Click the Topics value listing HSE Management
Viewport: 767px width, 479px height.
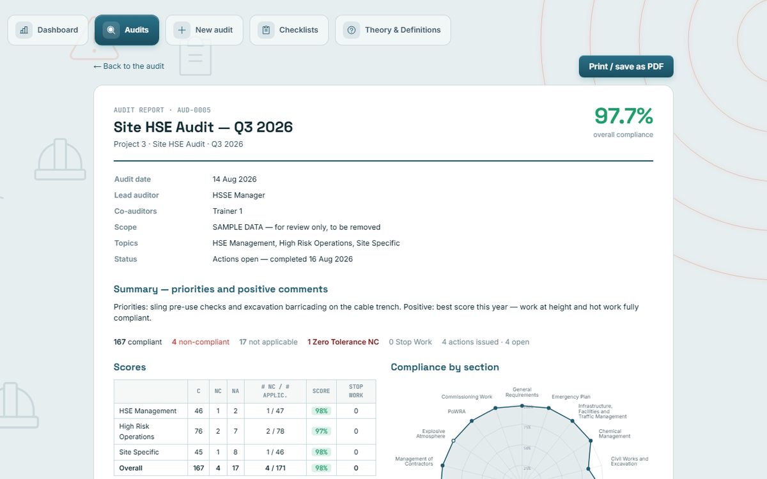306,243
